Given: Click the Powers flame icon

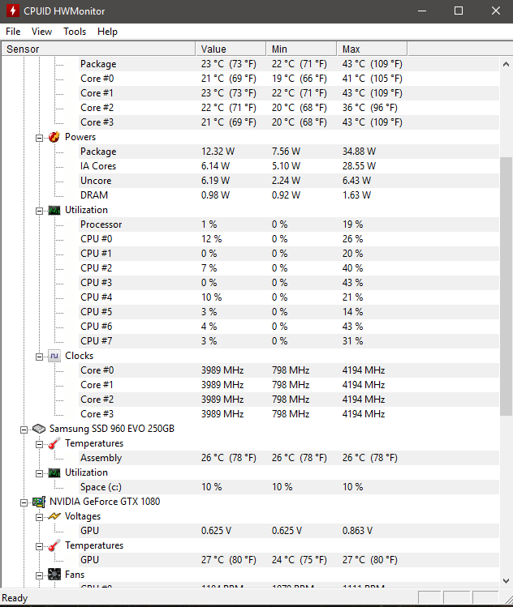Looking at the screenshot, I should [x=54, y=137].
